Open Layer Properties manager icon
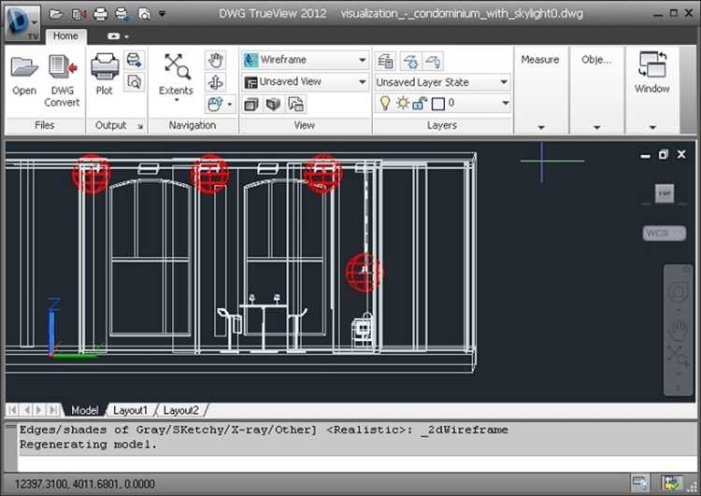The height and width of the screenshot is (496, 701). coord(385,61)
